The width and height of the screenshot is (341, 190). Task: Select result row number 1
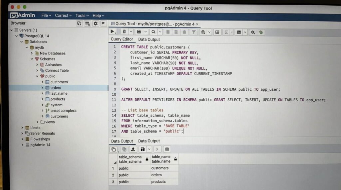(113, 168)
